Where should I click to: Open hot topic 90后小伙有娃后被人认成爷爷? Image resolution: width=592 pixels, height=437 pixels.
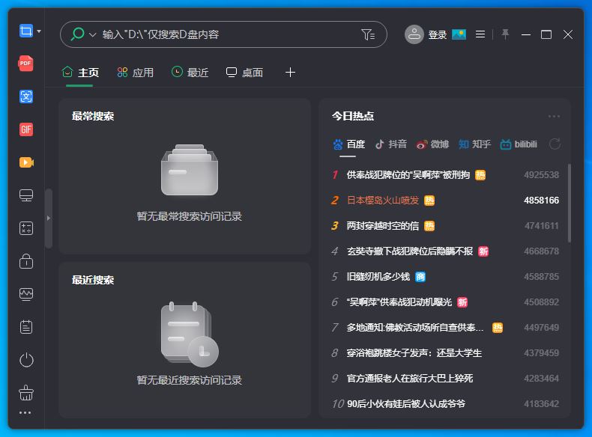click(406, 404)
